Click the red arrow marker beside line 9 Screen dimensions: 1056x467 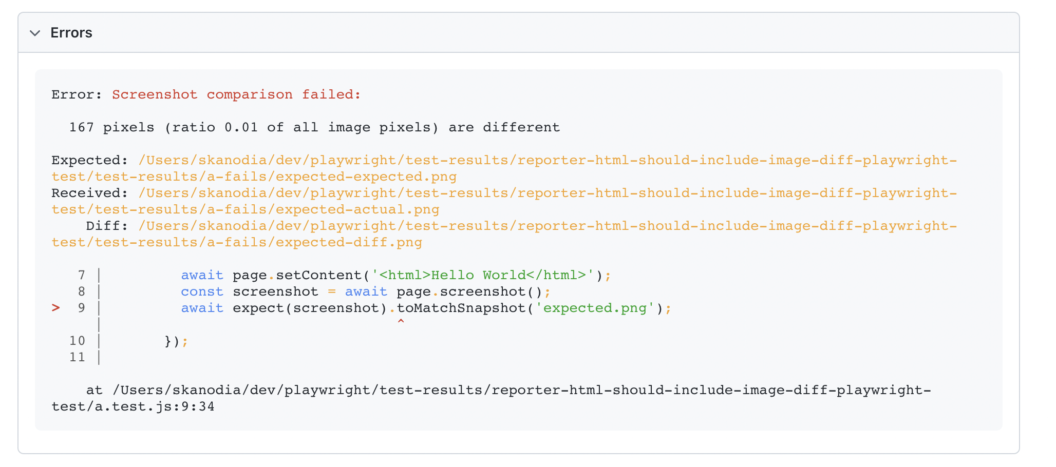click(x=56, y=308)
